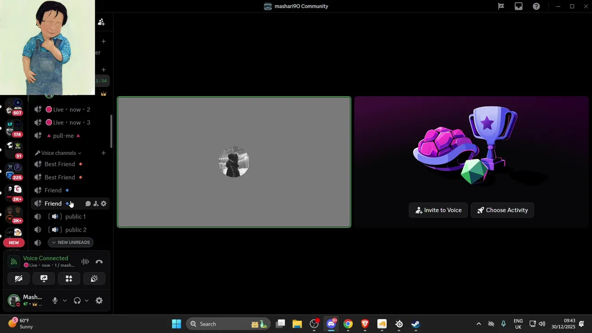Open ENG UK language switcher

(518, 324)
